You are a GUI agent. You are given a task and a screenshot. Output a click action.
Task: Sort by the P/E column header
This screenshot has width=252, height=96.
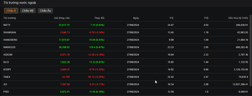pyautogui.click(x=172, y=18)
